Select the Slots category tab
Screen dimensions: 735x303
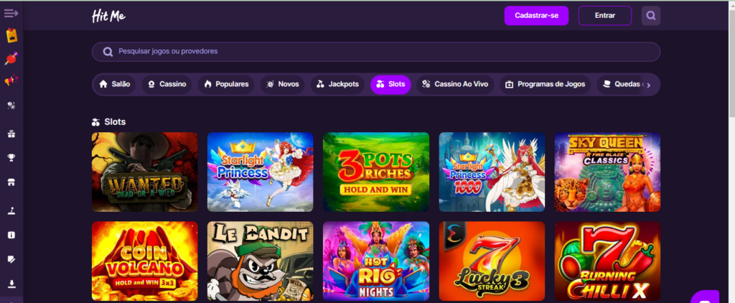pyautogui.click(x=390, y=85)
